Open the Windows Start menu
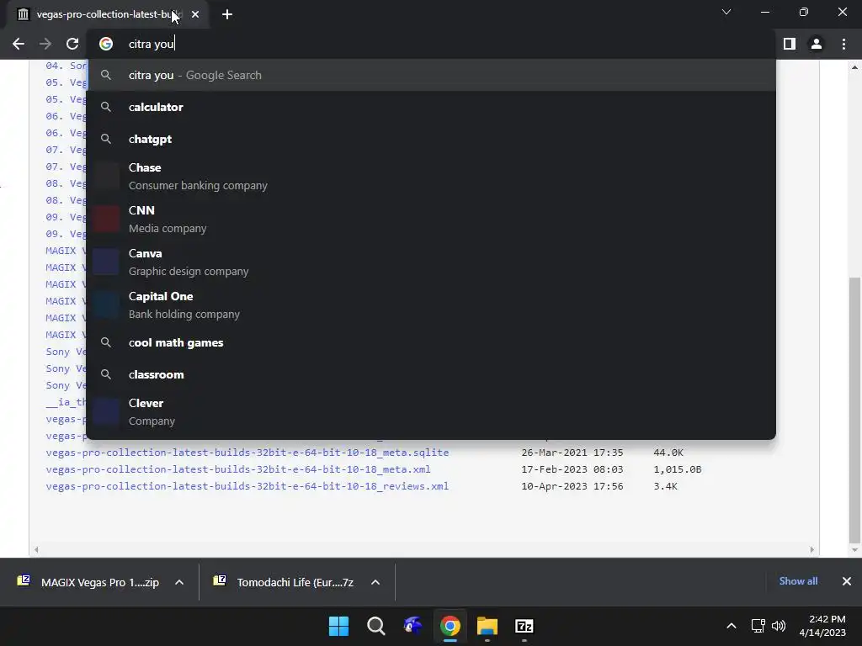The image size is (862, 646). [338, 626]
